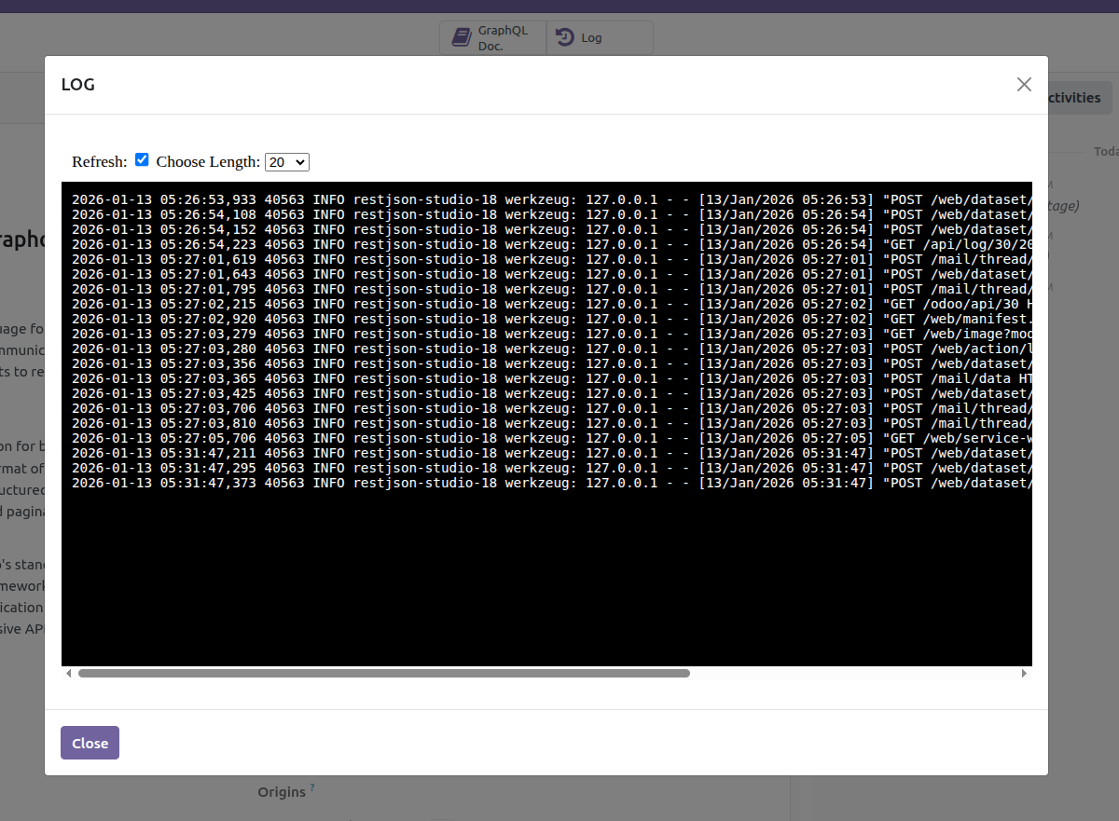Click the horizontal scrollbar thumb under the log

(x=383, y=673)
